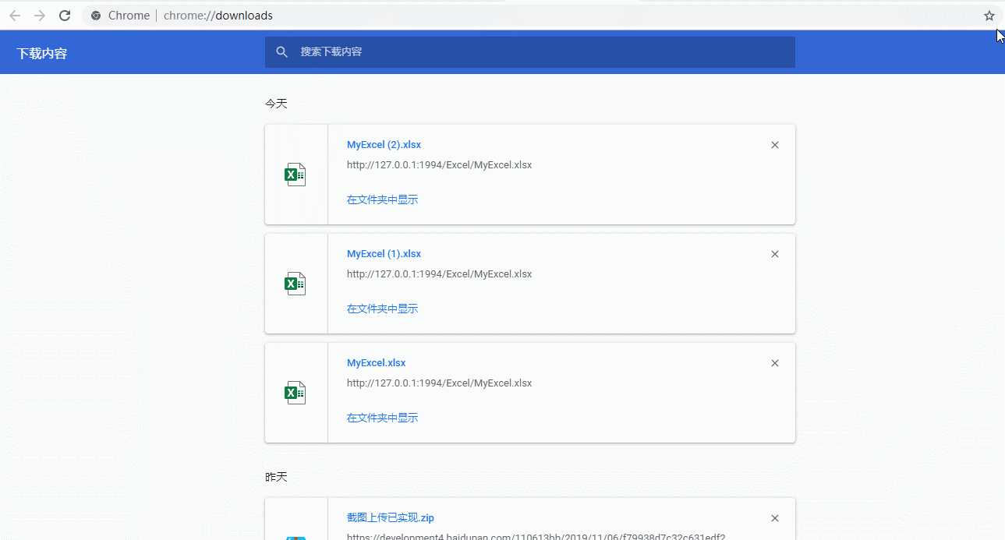Viewport: 1005px width, 540px height.
Task: Show MyExcel.xlsx in folder
Action: pyautogui.click(x=382, y=418)
